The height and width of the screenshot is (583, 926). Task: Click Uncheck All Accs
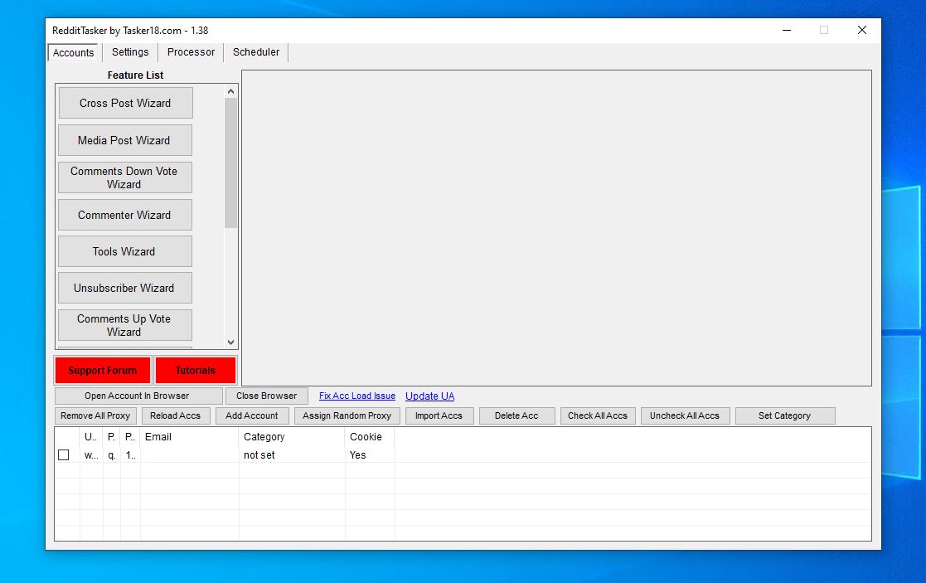pos(685,415)
